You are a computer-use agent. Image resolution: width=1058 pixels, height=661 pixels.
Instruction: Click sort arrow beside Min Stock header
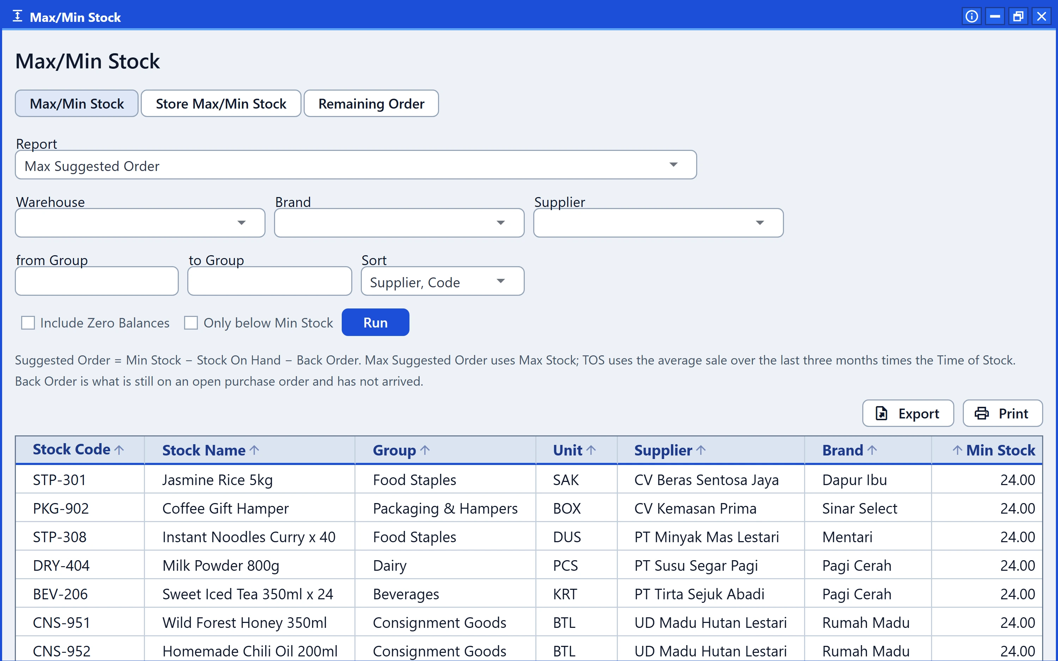pos(957,450)
